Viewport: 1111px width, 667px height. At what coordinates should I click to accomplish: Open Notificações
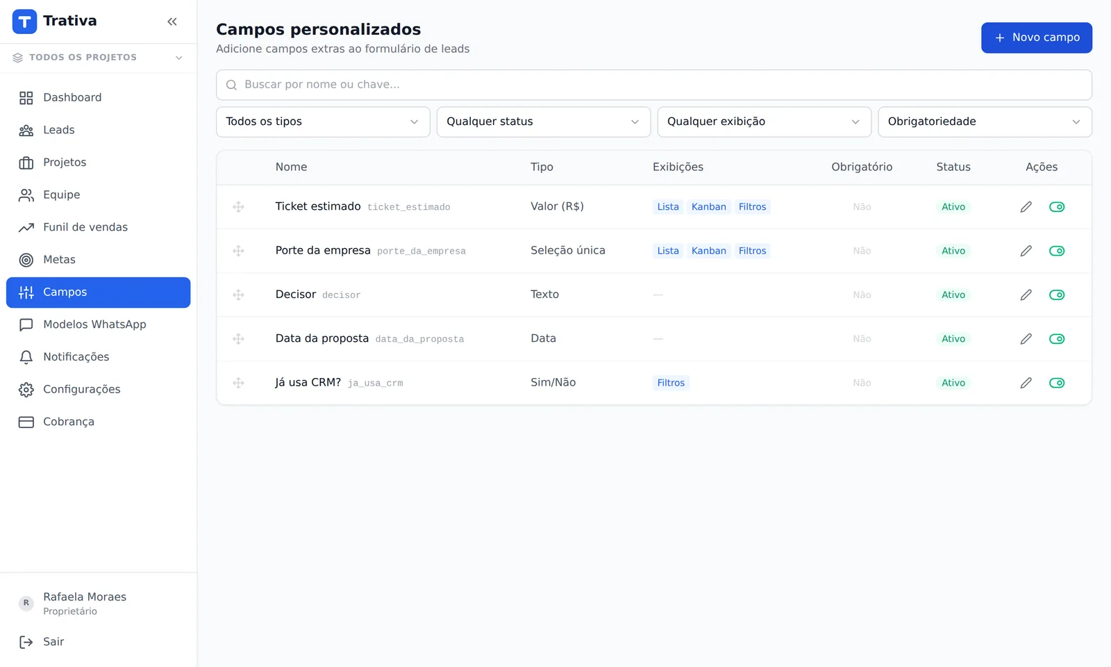(x=98, y=357)
